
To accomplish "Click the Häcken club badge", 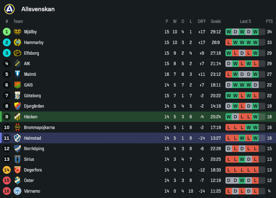I will [x=17, y=117].
